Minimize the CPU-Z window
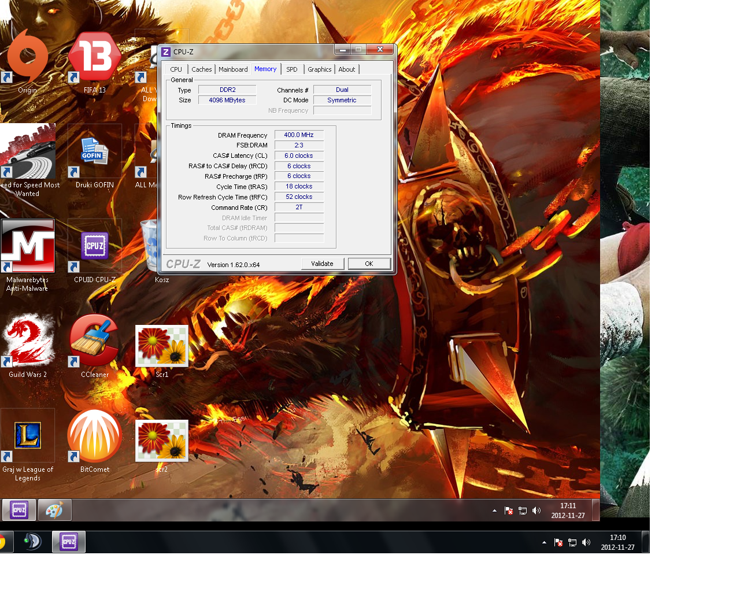 342,50
